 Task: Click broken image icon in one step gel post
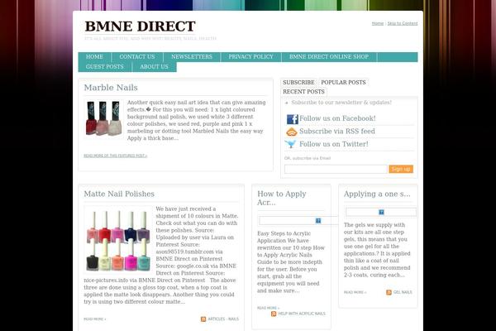click(381, 212)
